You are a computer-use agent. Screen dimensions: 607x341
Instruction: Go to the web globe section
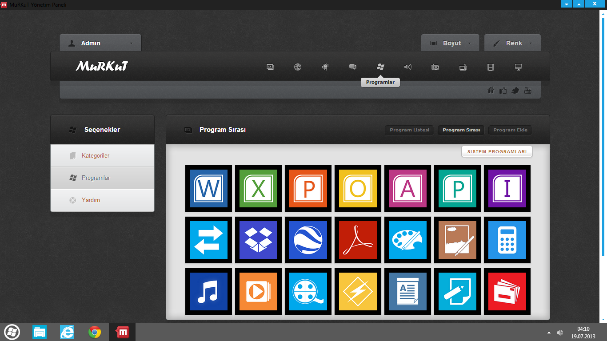tap(298, 67)
